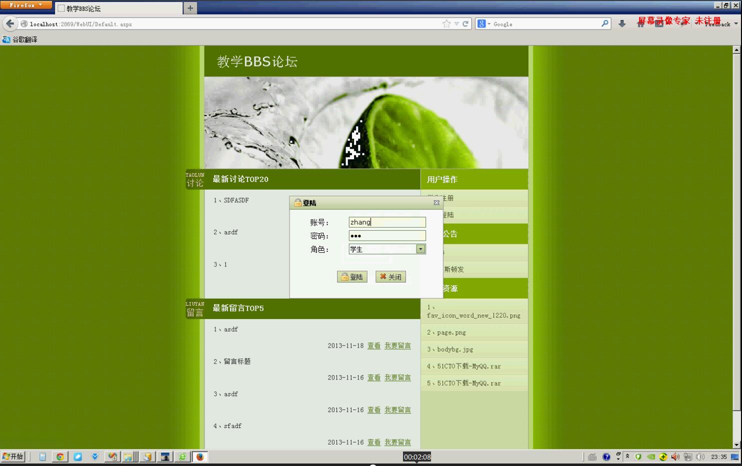The image size is (742, 466).
Task: Open blue shield chevron icon in taskbar
Action: click(95, 457)
